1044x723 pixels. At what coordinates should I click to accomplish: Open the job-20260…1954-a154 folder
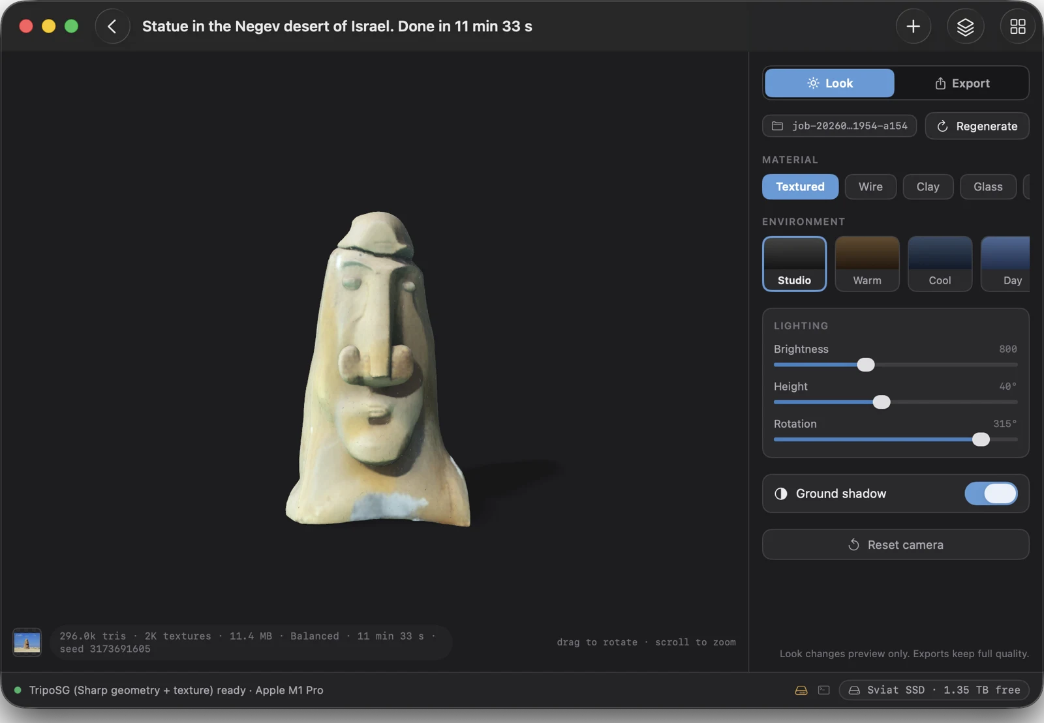[839, 126]
